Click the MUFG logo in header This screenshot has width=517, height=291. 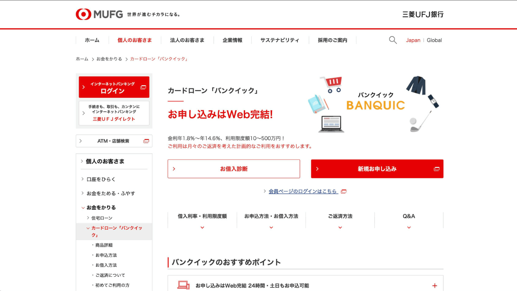pos(99,14)
